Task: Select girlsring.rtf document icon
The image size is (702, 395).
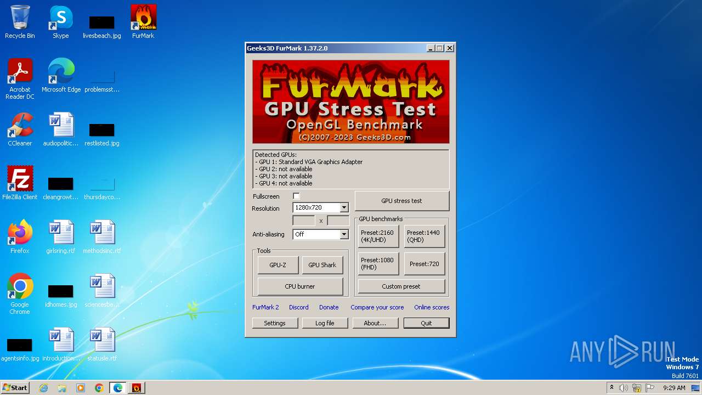Action: pos(61,237)
